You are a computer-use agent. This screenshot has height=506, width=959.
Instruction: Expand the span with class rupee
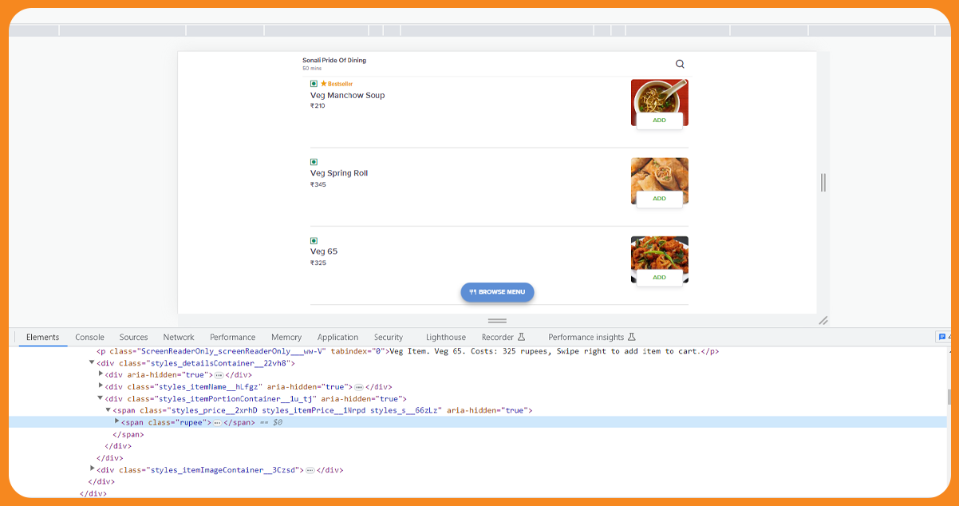tap(117, 422)
